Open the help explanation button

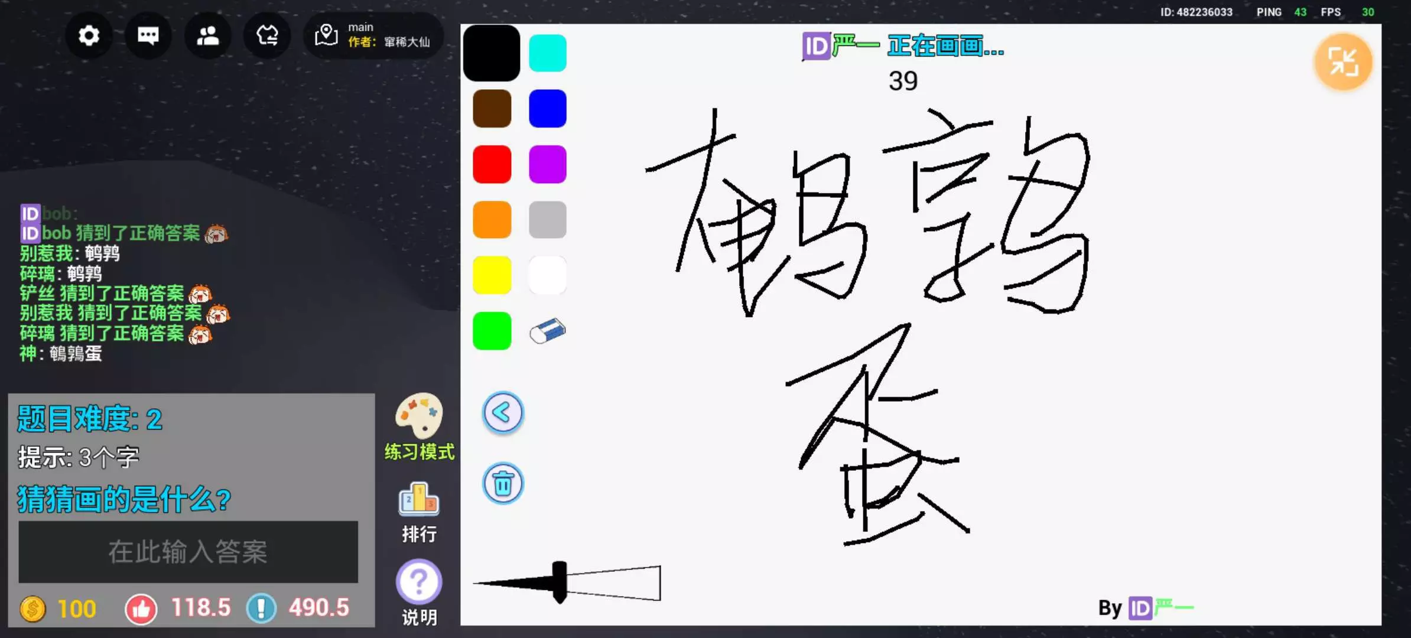coord(419,582)
